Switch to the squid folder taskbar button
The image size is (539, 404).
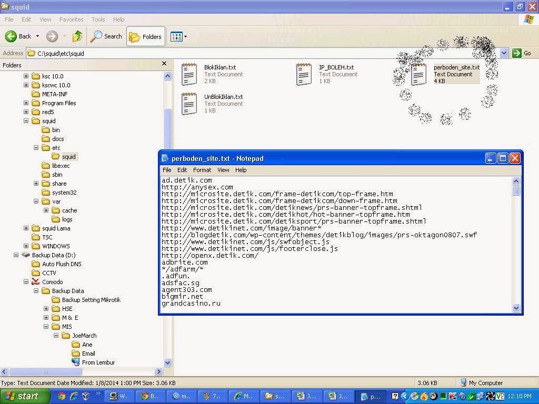275,397
